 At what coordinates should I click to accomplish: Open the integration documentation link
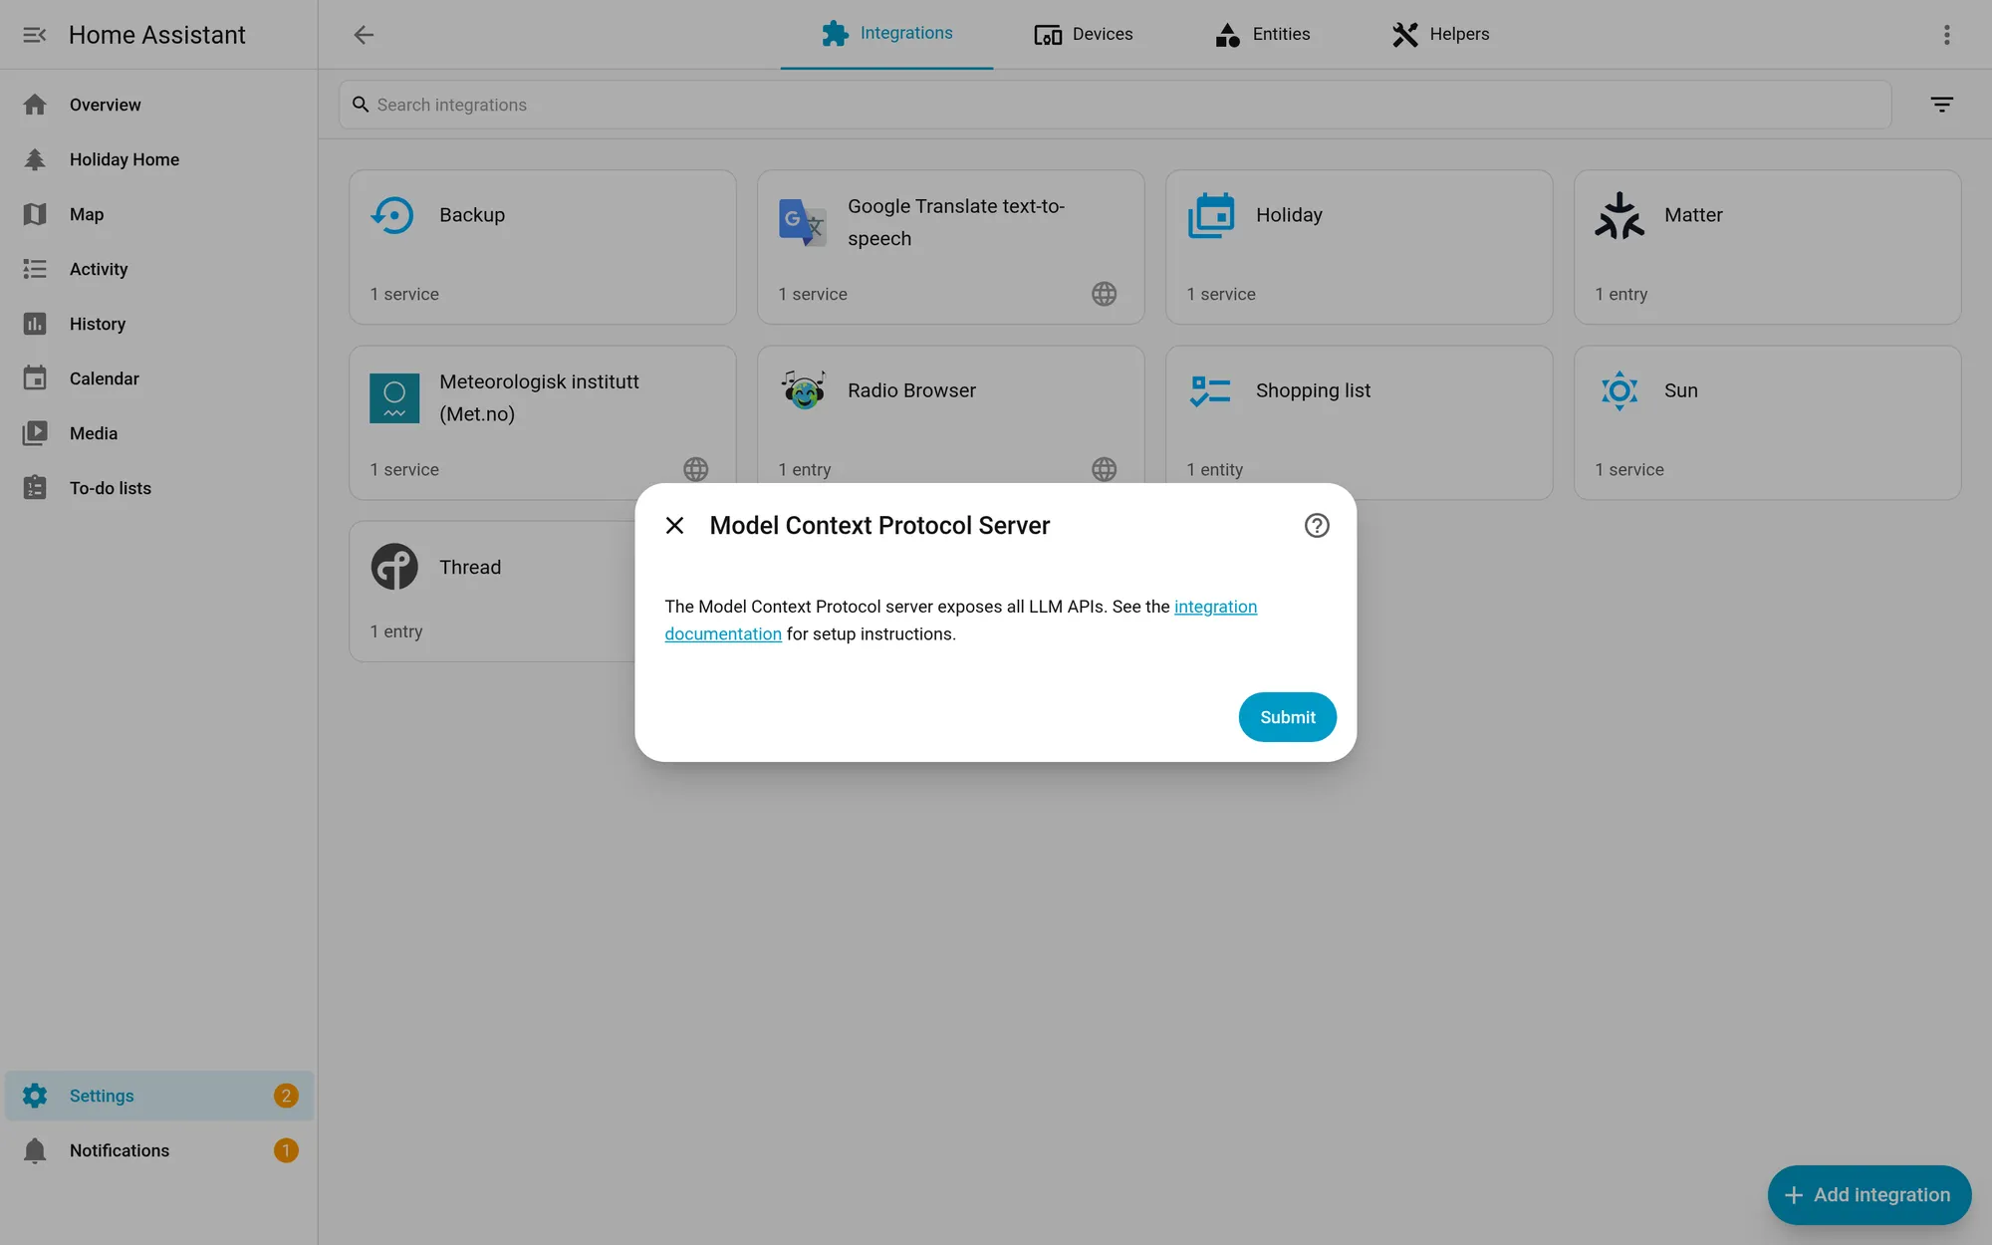[x=1215, y=607]
